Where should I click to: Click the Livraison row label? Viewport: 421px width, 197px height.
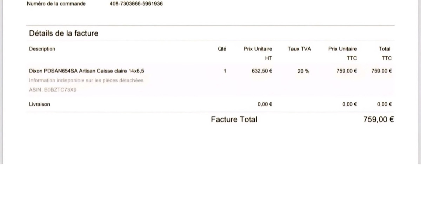[x=39, y=104]
